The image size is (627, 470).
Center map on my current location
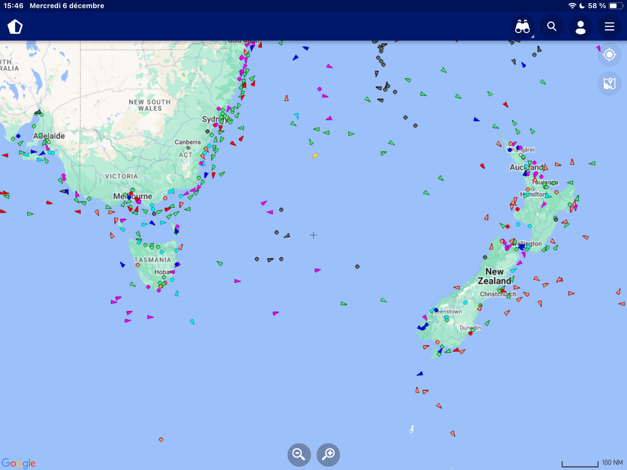tap(609, 54)
